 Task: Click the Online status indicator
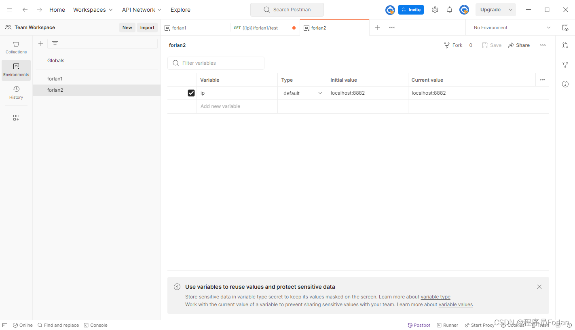coord(23,325)
